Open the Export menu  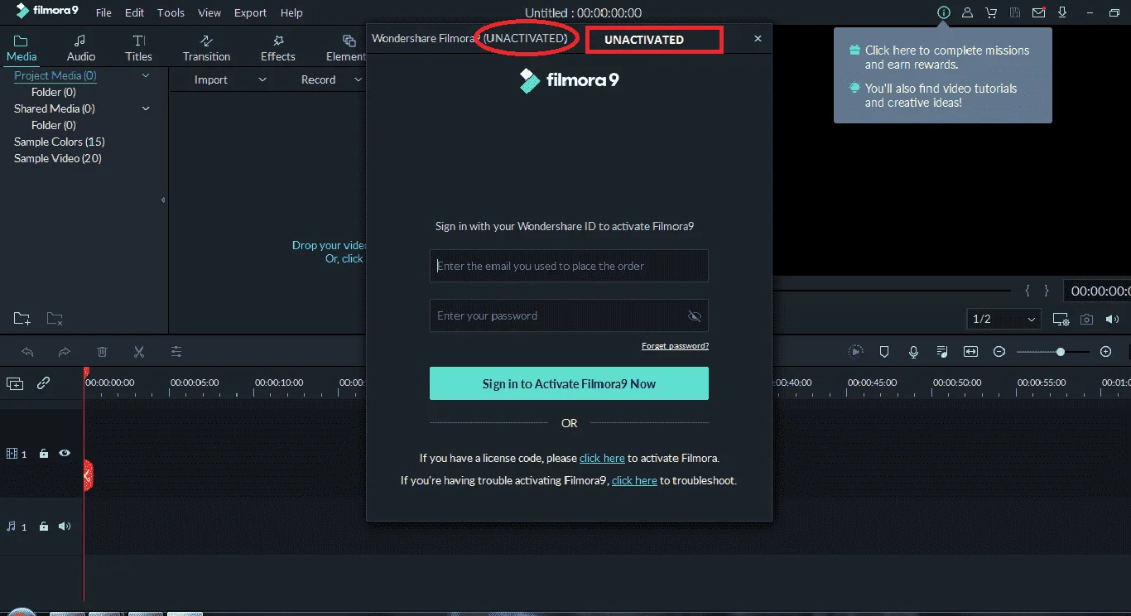[x=250, y=12]
